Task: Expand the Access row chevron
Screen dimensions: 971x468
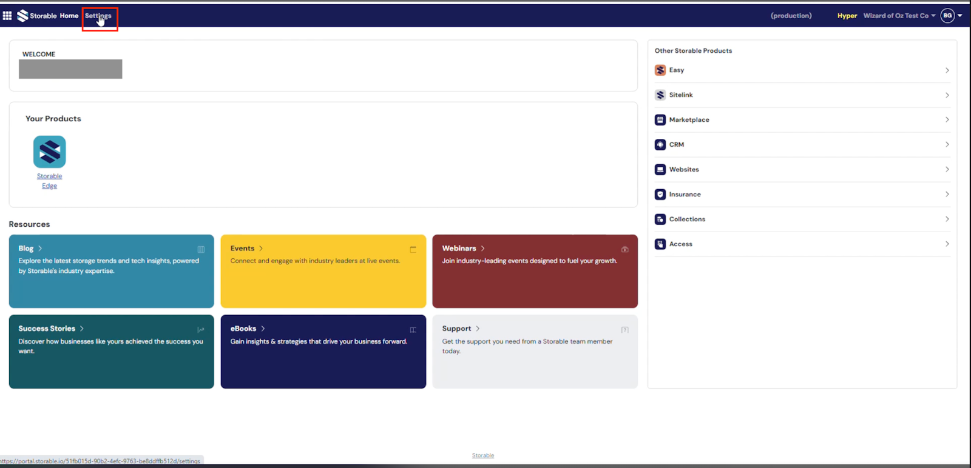Action: tap(947, 244)
